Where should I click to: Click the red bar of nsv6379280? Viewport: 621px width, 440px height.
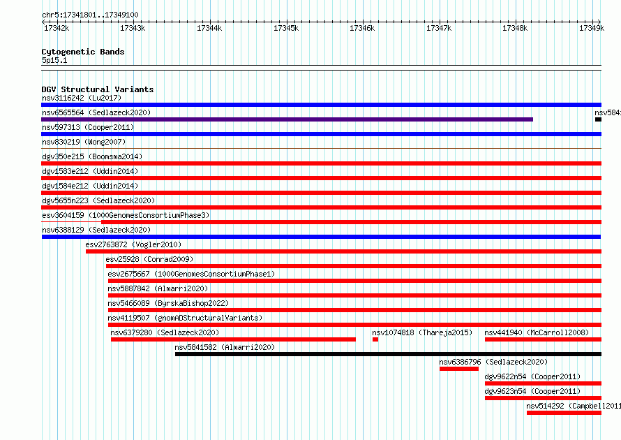click(x=233, y=339)
